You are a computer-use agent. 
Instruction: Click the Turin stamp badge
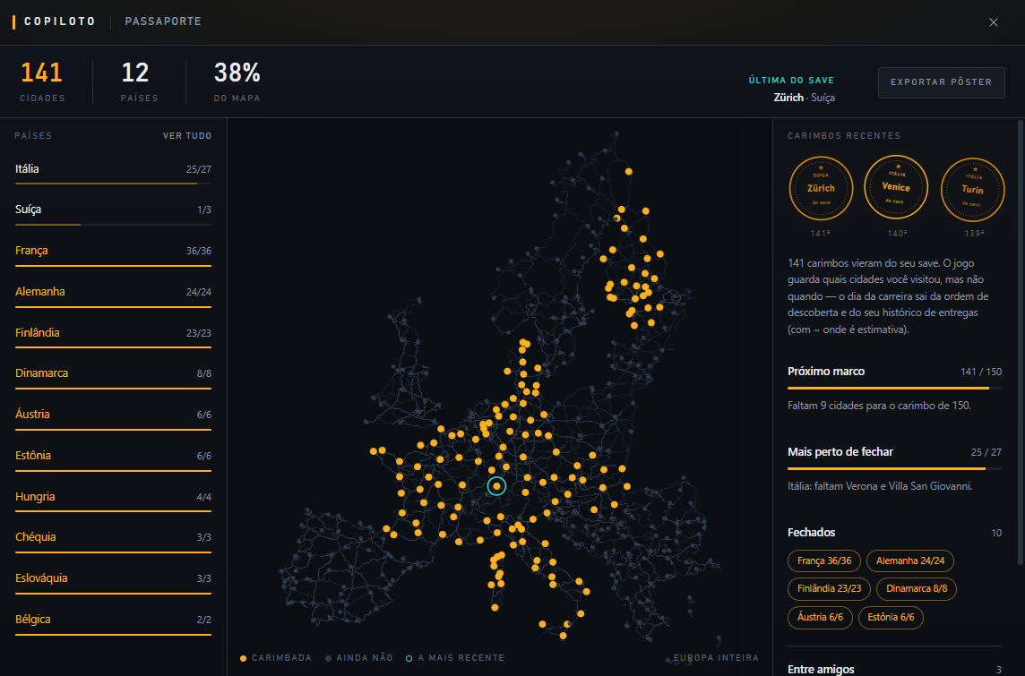(972, 190)
